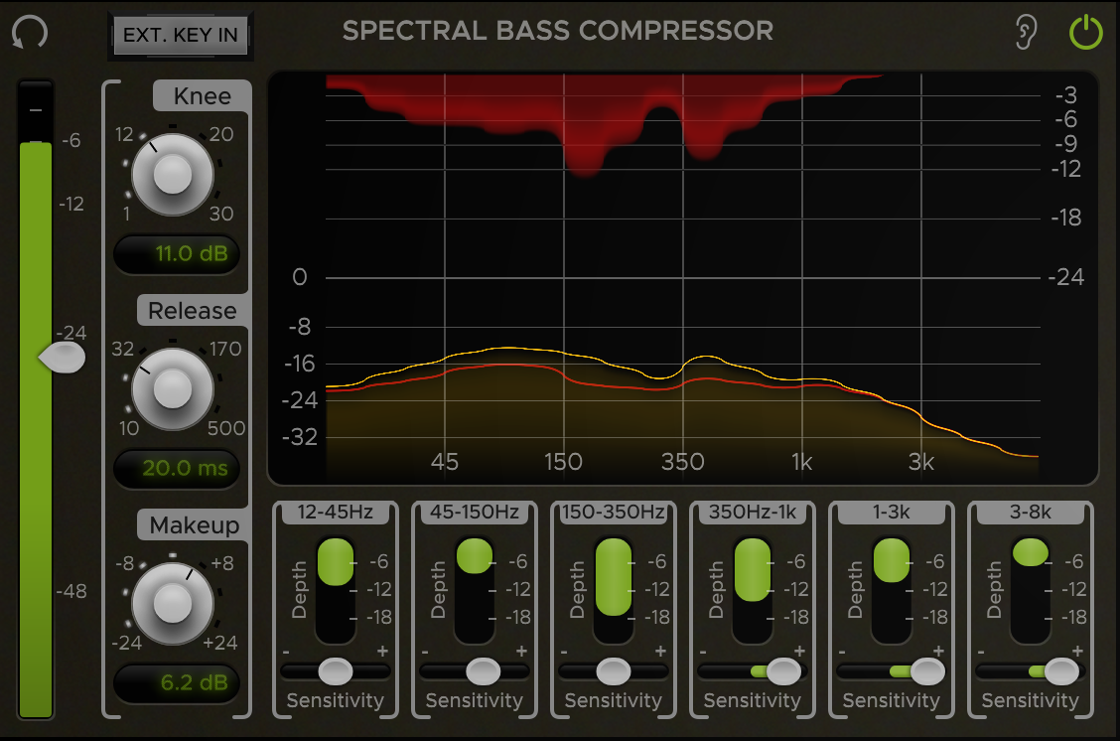Toggle the green power bypass button

(1085, 32)
